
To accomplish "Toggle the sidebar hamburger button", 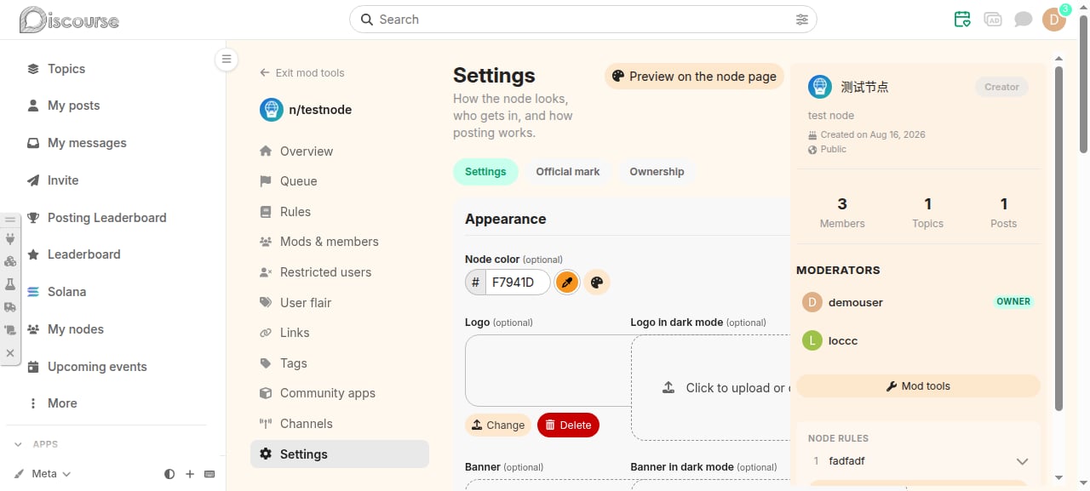I will tap(226, 59).
